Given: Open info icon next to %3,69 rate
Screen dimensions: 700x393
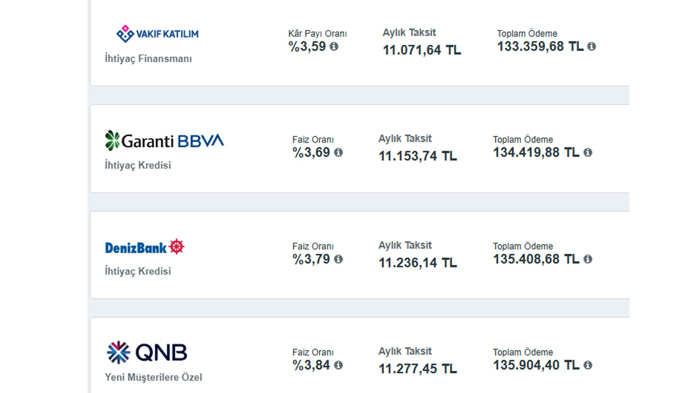Looking at the screenshot, I should 338,152.
